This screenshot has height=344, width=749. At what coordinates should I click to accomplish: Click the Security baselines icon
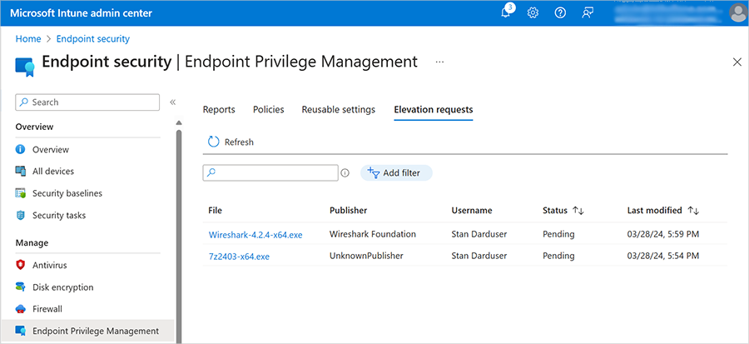20,193
